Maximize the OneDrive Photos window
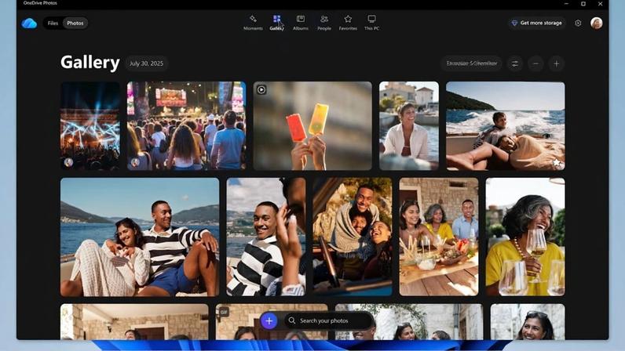Image resolution: width=625 pixels, height=351 pixels. coord(583,4)
